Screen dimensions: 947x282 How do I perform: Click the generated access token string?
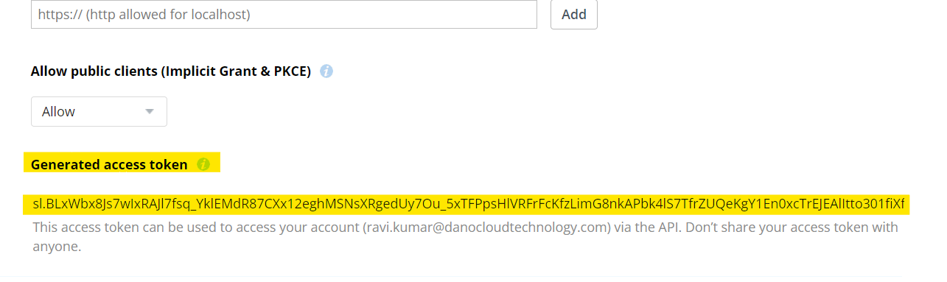click(469, 204)
